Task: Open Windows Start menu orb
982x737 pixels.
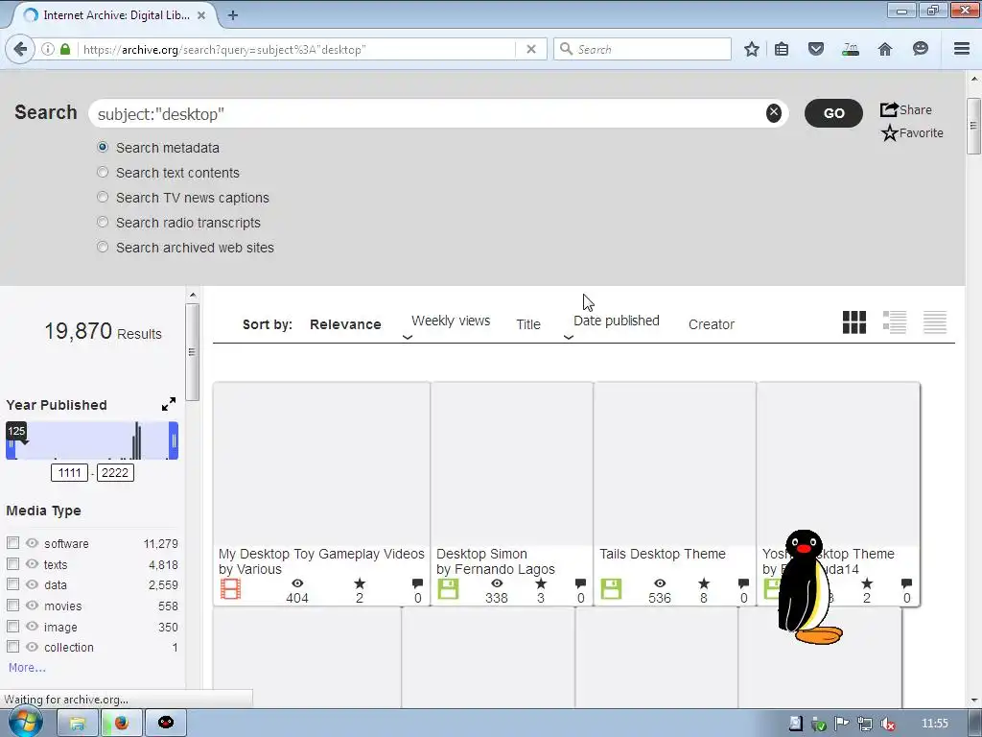Action: pos(25,722)
